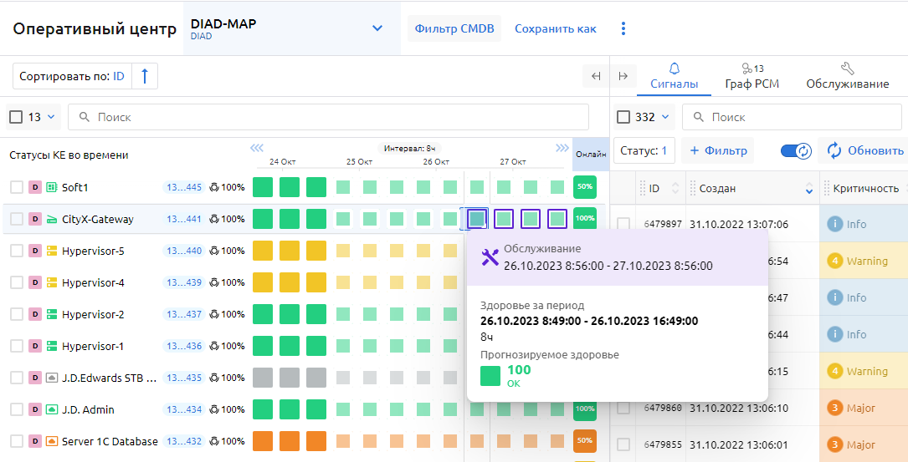Click the expand panel right arrow icon

(x=623, y=76)
